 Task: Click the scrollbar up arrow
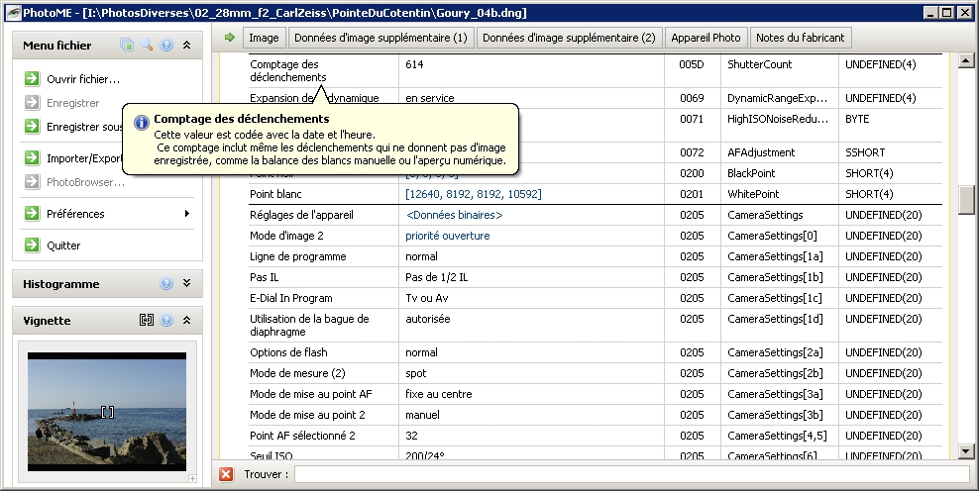tap(965, 60)
